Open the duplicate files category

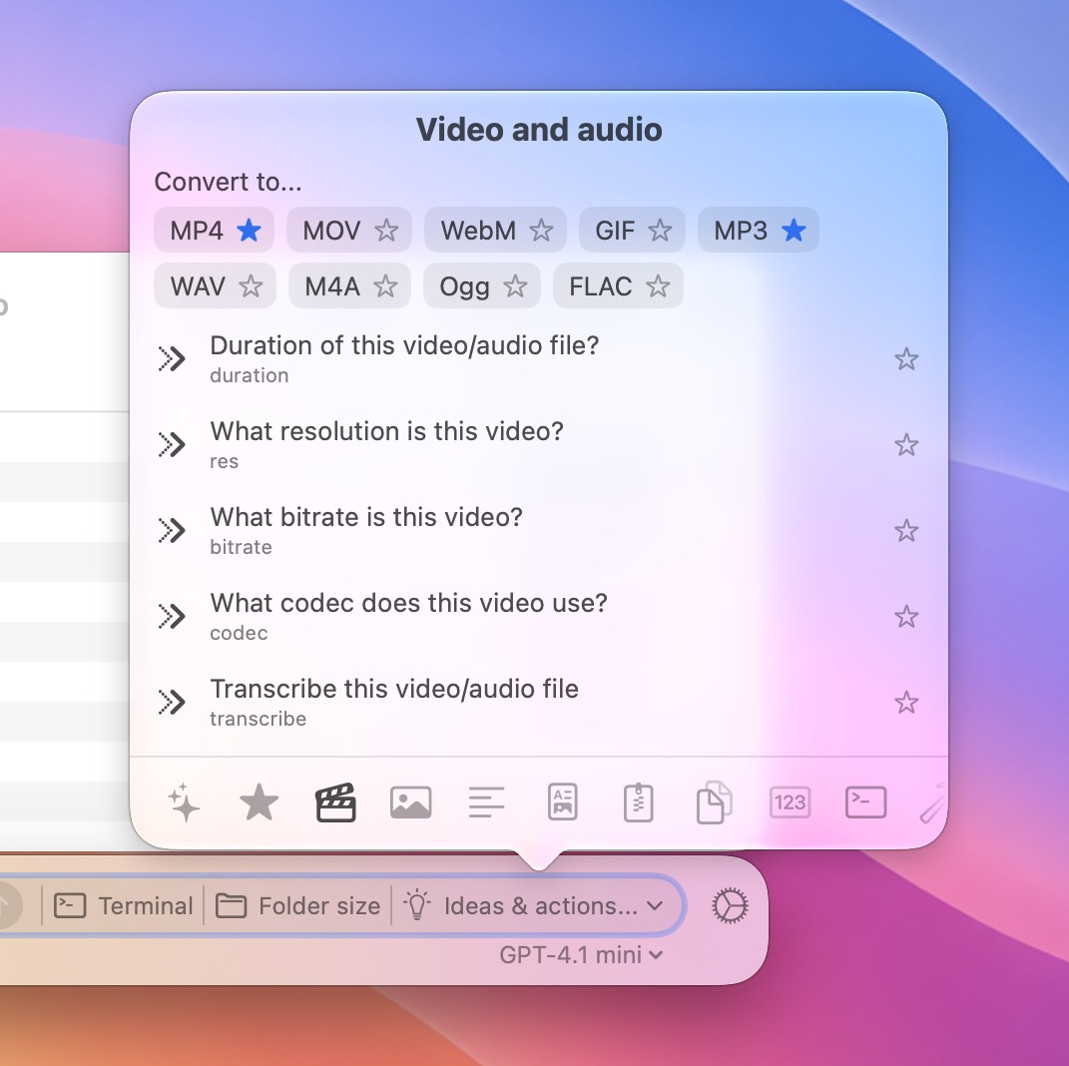click(x=714, y=802)
